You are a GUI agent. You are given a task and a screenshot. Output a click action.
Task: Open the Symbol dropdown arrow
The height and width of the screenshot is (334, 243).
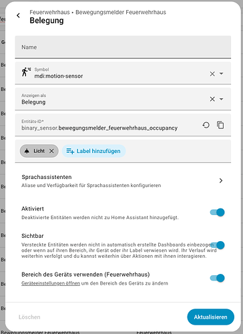(221, 73)
